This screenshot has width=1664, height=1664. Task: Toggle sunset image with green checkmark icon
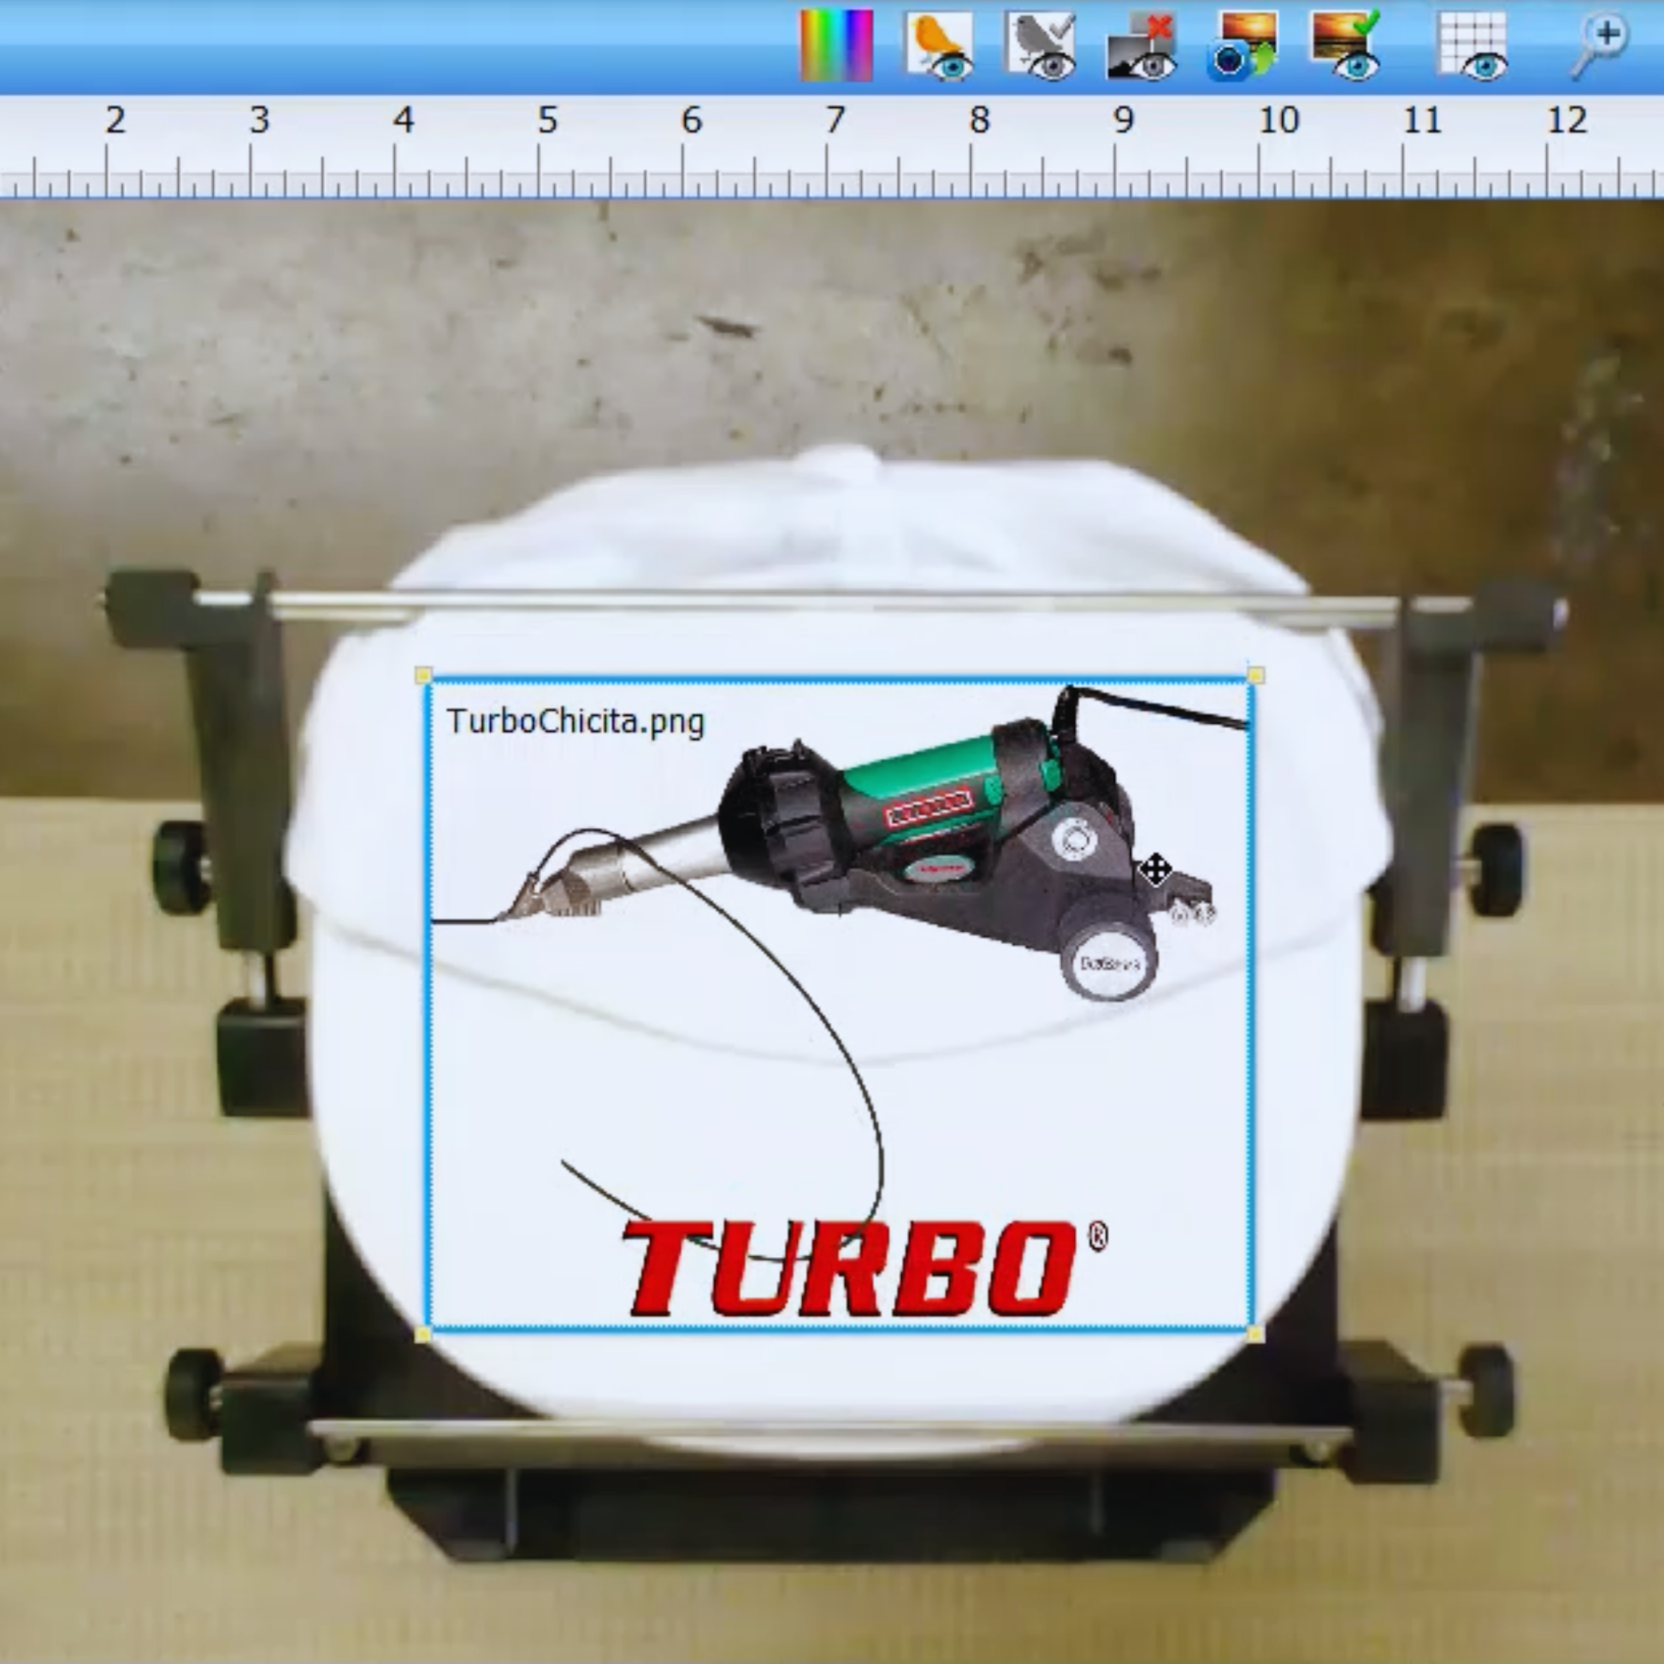[x=1345, y=46]
